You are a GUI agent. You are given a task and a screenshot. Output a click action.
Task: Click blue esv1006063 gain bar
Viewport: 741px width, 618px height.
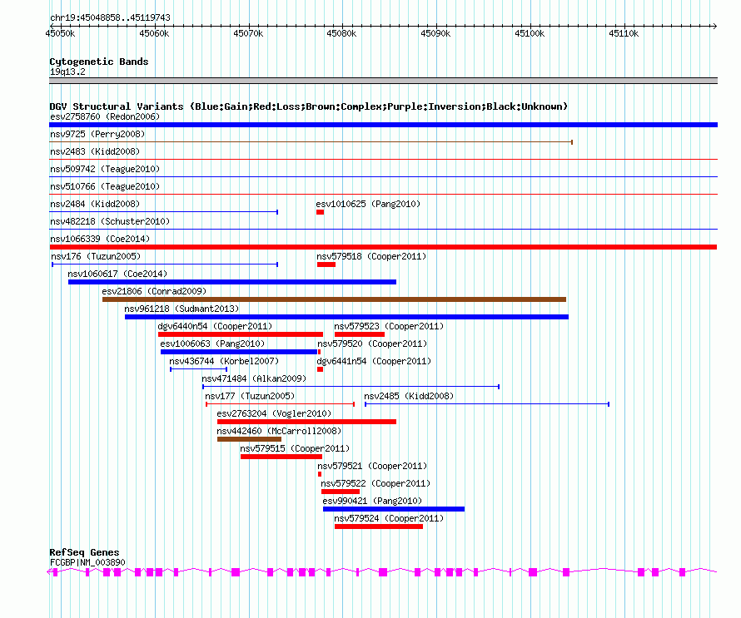(239, 352)
